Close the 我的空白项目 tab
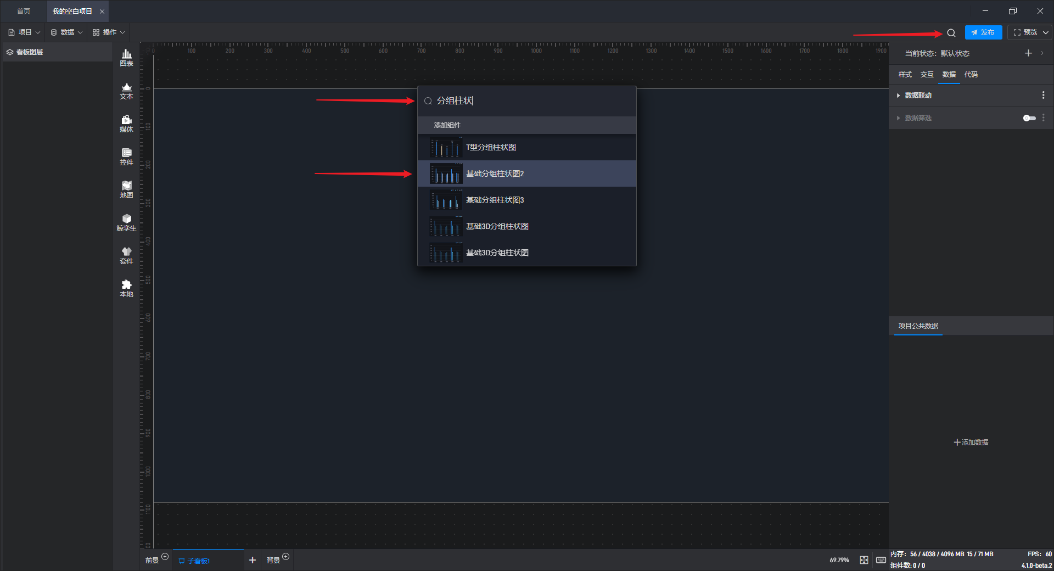This screenshot has width=1054, height=571. (x=102, y=12)
